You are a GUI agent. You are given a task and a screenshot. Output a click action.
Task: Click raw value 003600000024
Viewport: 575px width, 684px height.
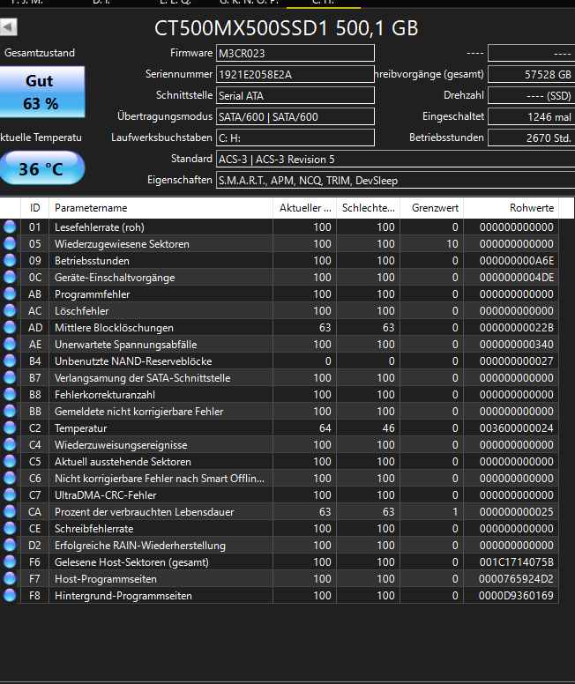tap(517, 428)
